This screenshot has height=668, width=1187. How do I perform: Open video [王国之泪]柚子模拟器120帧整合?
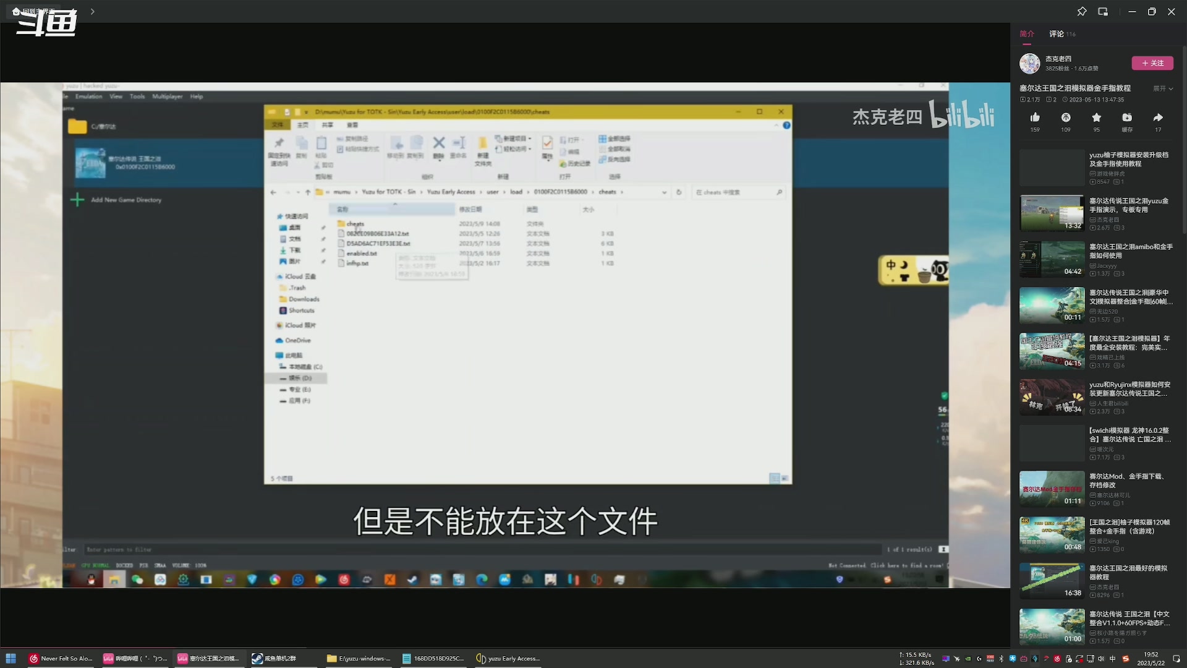click(x=1130, y=526)
